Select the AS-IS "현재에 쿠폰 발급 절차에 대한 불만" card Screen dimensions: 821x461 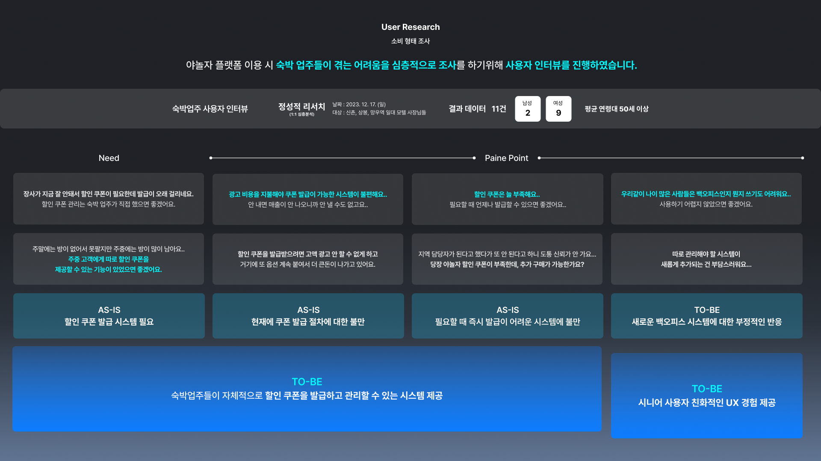pos(307,316)
